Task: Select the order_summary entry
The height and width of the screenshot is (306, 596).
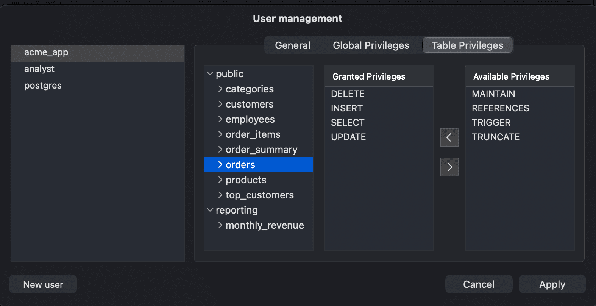Action: pos(261,150)
